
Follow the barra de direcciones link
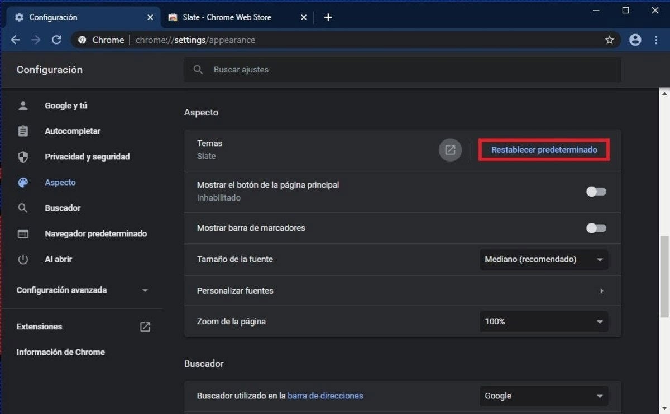[325, 396]
